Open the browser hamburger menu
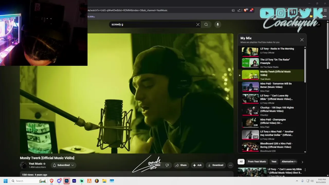Image resolution: width=329 pixels, height=185 pixels. click(325, 10)
